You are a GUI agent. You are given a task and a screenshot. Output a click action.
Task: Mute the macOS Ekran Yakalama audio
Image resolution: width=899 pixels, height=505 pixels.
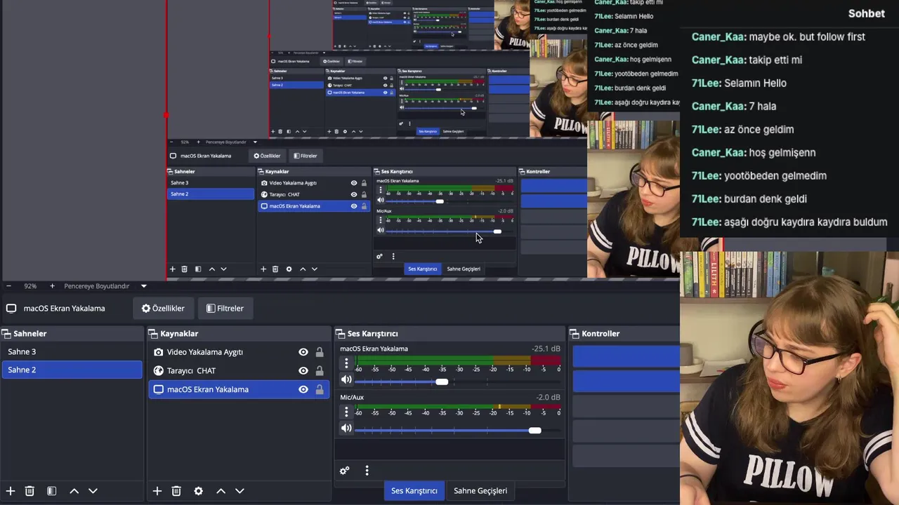point(346,380)
